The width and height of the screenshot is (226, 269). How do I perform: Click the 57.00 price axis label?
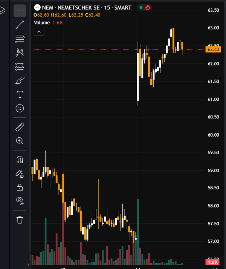pyautogui.click(x=213, y=241)
